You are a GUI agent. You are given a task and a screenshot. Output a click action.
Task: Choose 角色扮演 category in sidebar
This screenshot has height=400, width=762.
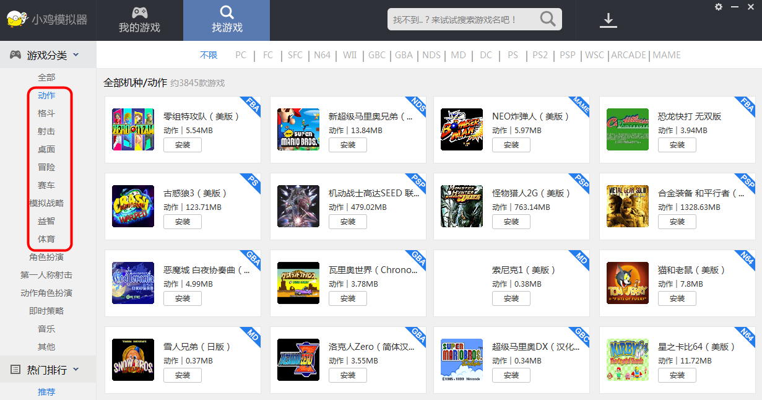46,257
